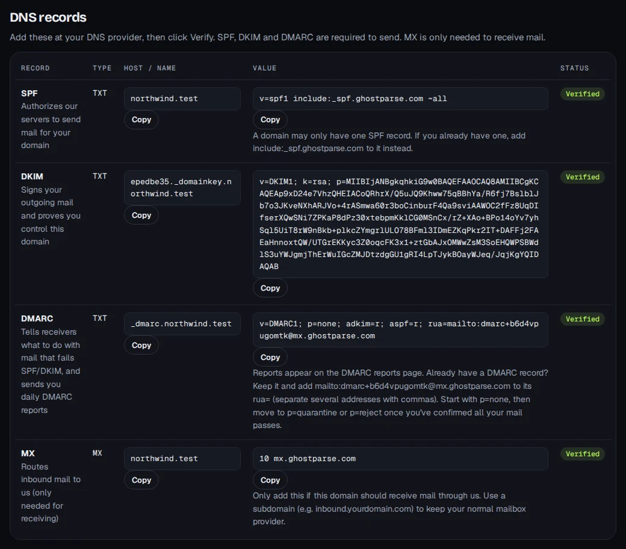The width and height of the screenshot is (626, 549).
Task: Copy the DKIM host name
Action: tap(141, 216)
